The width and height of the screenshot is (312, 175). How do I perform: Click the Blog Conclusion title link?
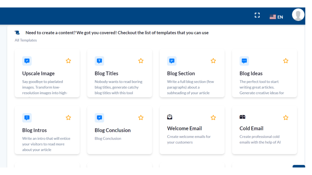click(x=112, y=130)
